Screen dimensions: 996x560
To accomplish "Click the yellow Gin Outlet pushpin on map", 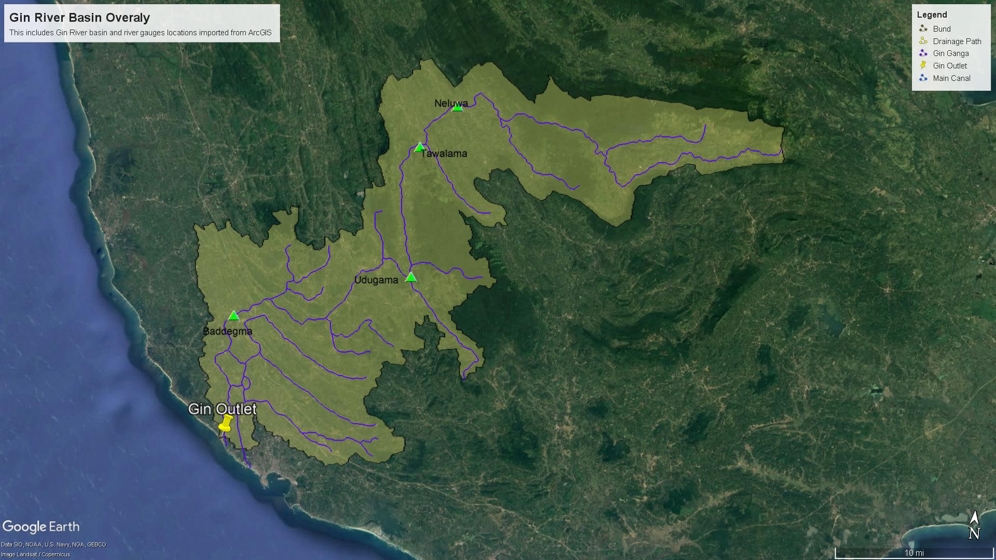I will point(226,424).
